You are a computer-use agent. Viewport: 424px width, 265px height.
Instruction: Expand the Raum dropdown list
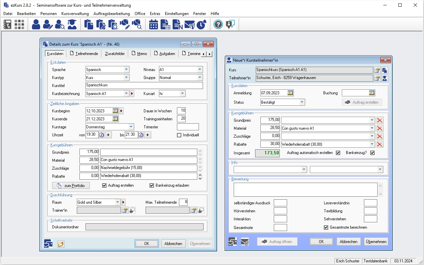click(x=118, y=202)
